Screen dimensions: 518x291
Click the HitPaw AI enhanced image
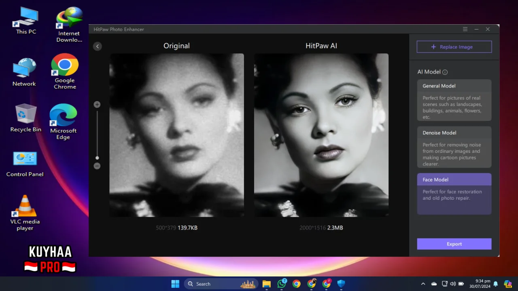click(x=321, y=135)
